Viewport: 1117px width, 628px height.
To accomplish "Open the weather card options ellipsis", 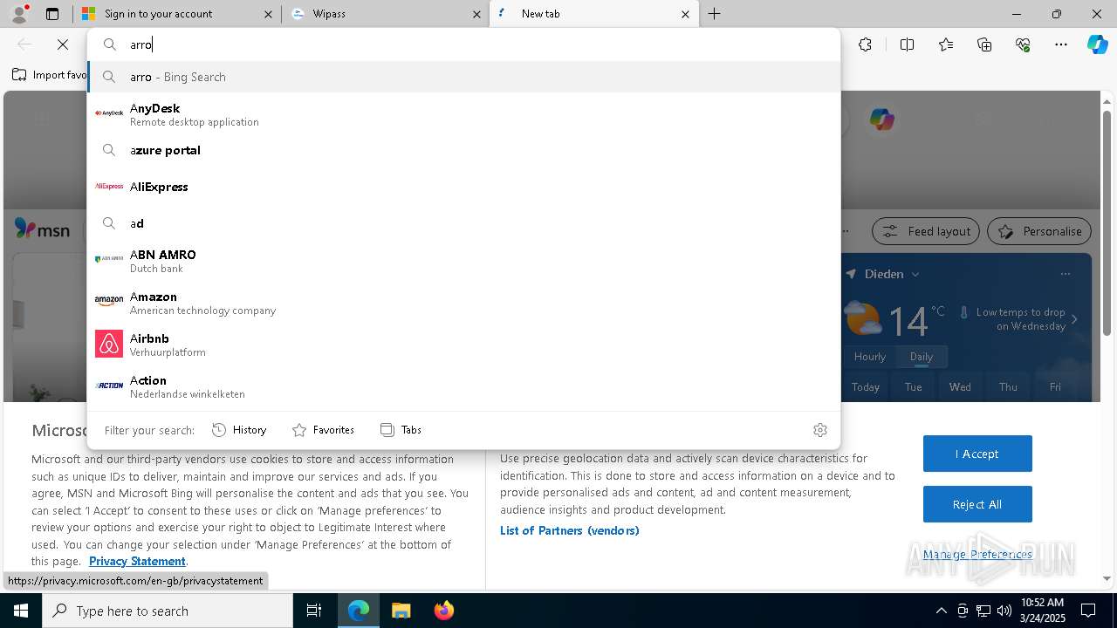I will point(1065,274).
